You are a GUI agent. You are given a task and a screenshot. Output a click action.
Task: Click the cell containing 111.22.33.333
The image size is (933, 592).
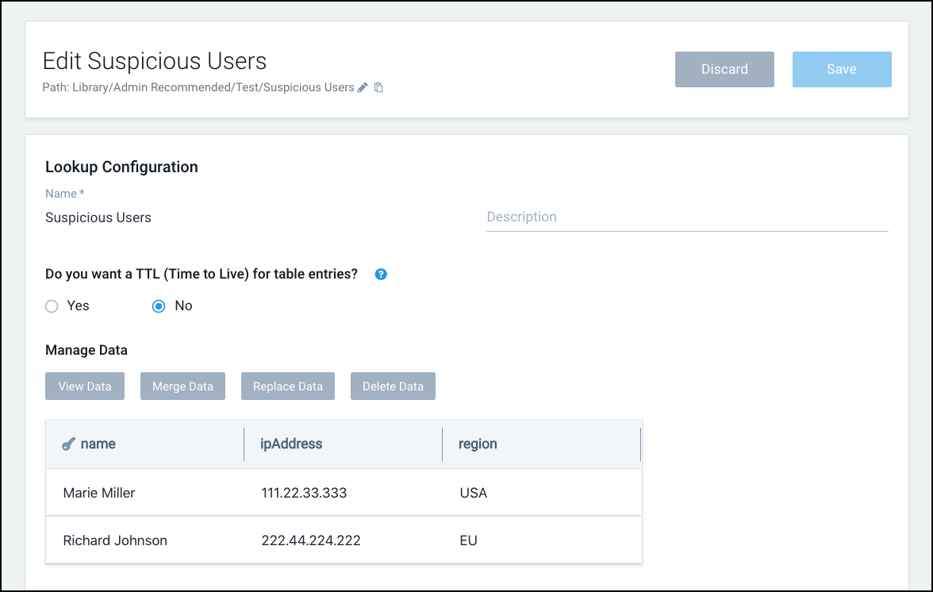304,492
